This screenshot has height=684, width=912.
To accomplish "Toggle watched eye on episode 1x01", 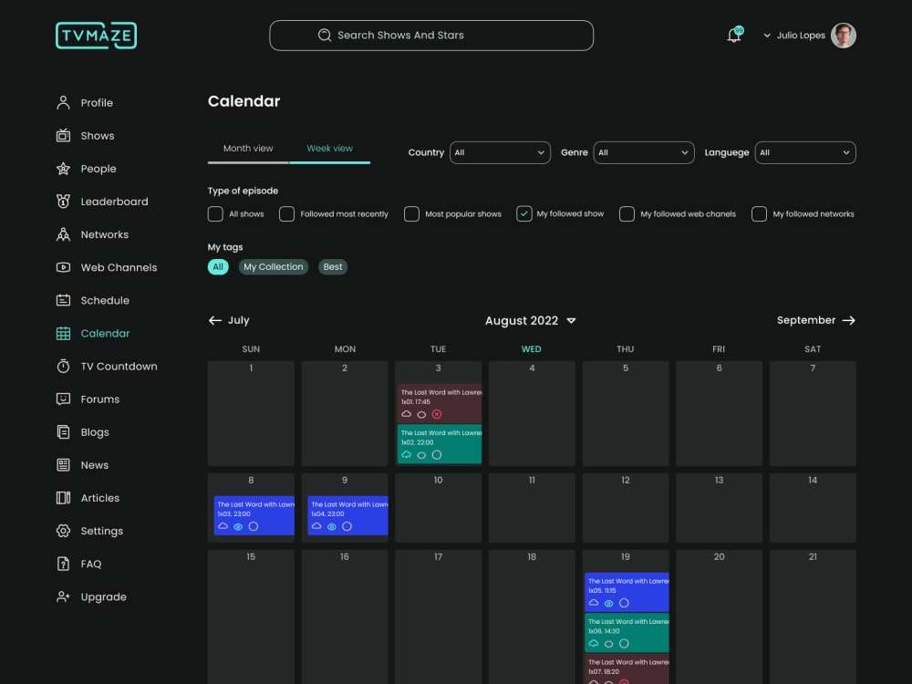I will pyautogui.click(x=421, y=415).
